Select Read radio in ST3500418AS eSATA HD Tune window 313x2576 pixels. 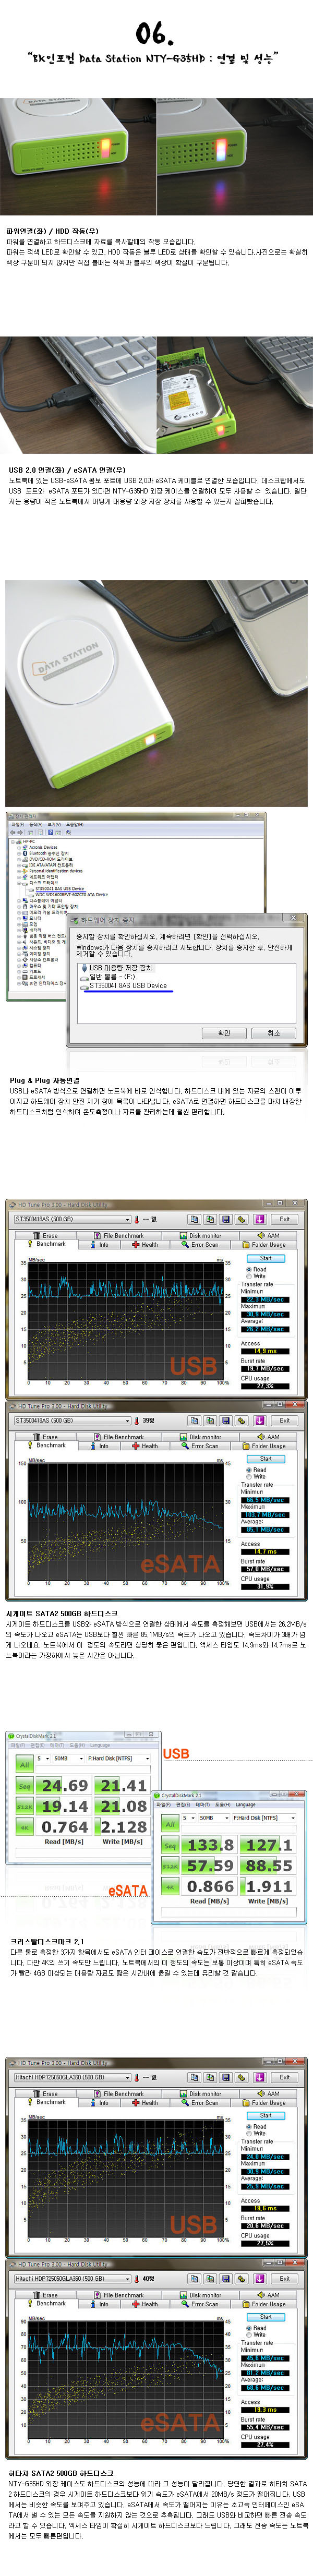[257, 1470]
